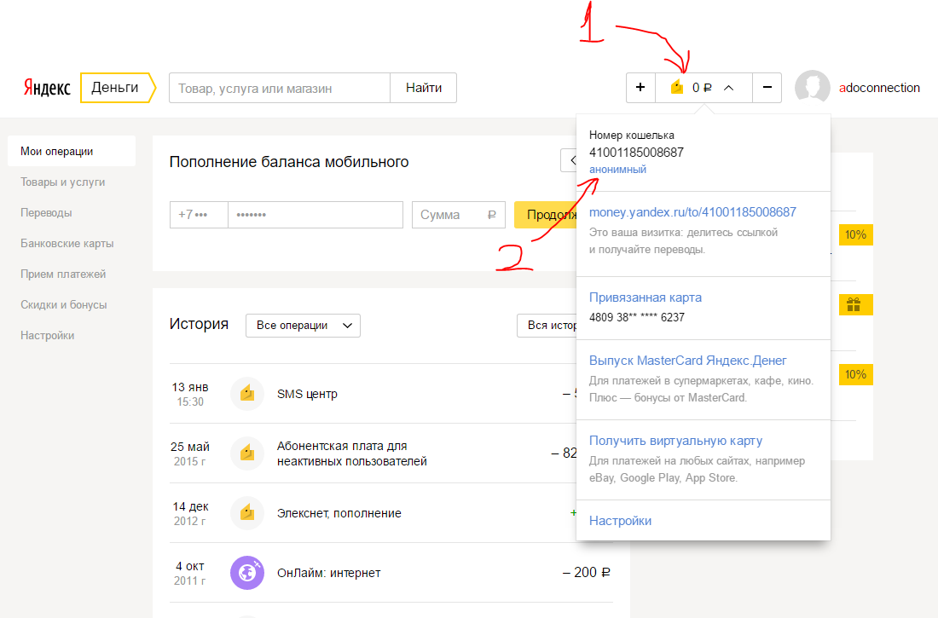The height and width of the screenshot is (618, 938).
Task: Click the Номер кошелька label
Action: point(632,136)
